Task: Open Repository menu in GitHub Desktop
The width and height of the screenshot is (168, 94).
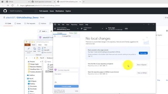Action: 74,25
